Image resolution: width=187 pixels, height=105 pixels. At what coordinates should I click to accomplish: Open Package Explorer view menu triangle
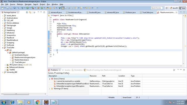[x=38, y=12]
